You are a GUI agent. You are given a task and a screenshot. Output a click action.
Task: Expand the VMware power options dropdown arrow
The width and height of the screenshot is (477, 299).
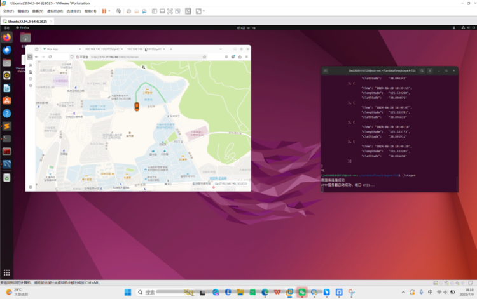tap(110, 11)
